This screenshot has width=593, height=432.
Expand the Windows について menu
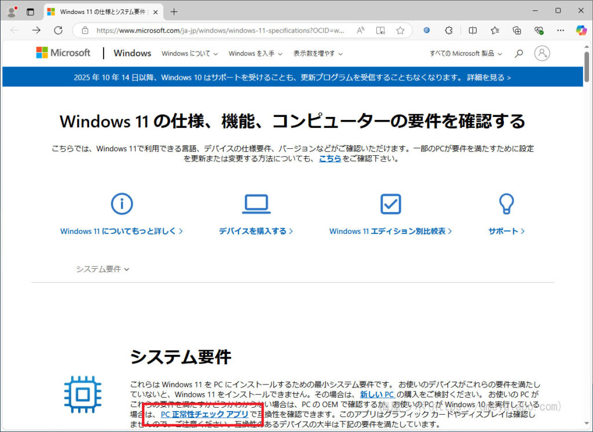[x=189, y=54]
